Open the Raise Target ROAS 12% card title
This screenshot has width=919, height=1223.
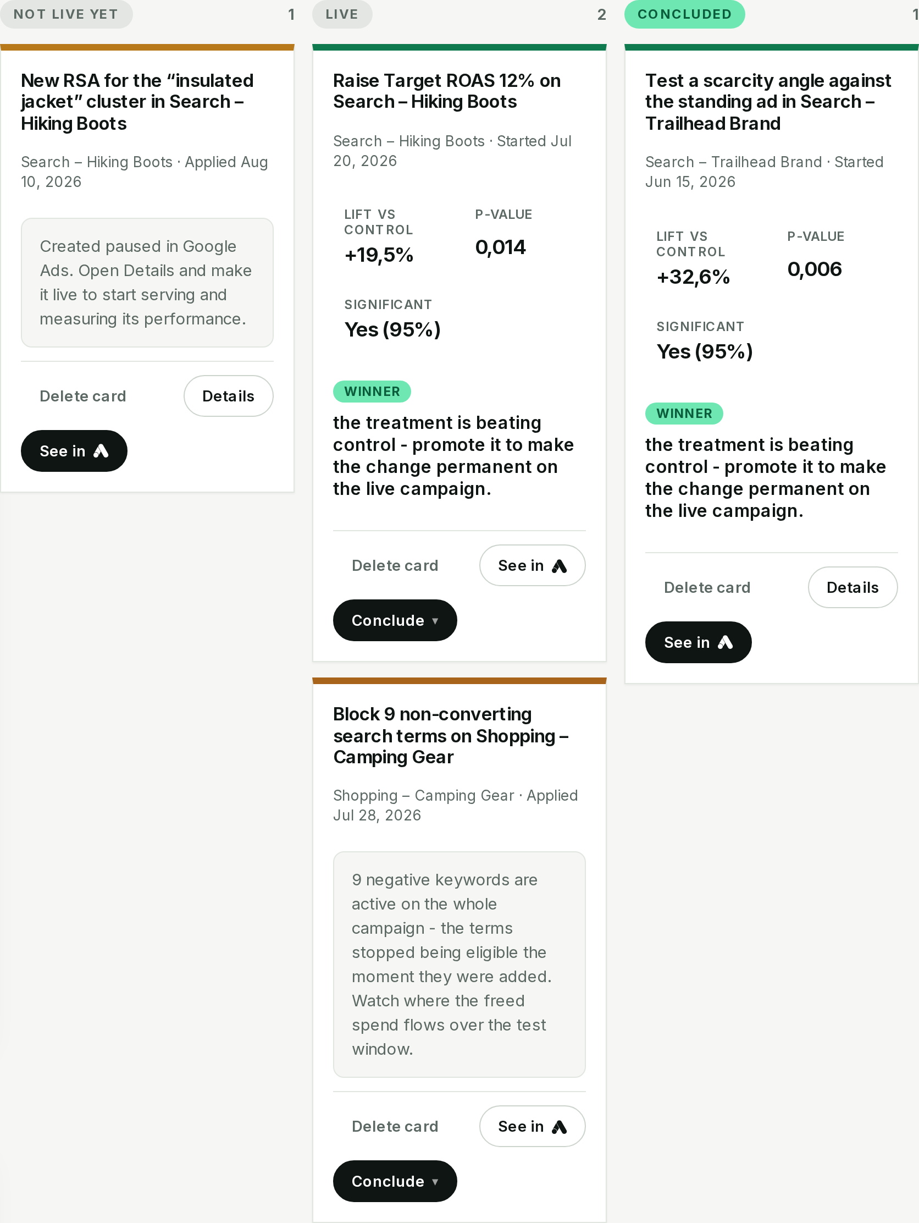point(446,91)
